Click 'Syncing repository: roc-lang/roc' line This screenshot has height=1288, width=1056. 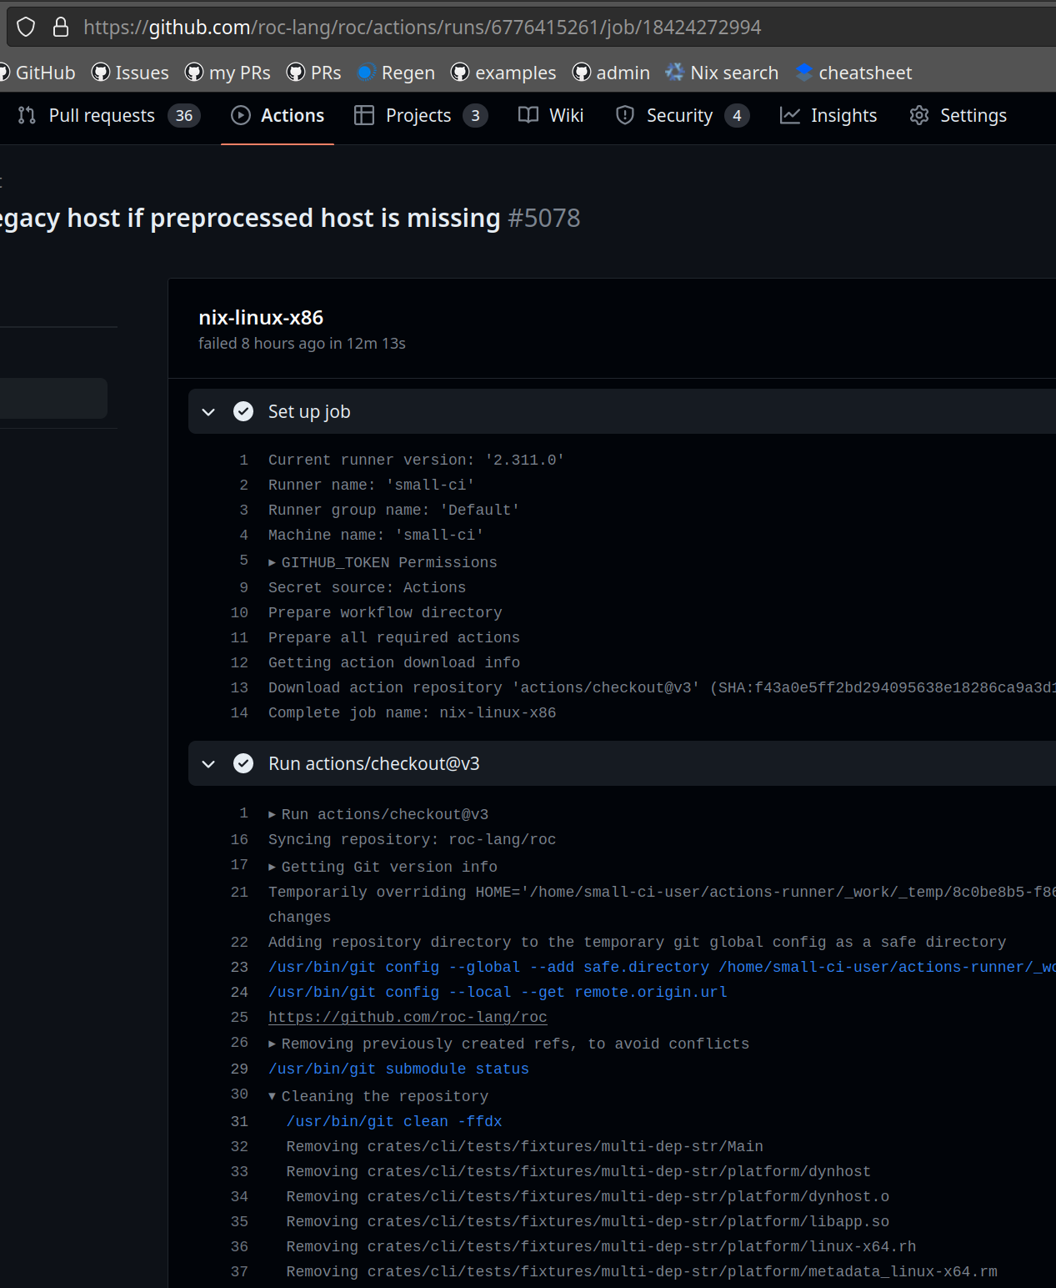pyautogui.click(x=412, y=839)
